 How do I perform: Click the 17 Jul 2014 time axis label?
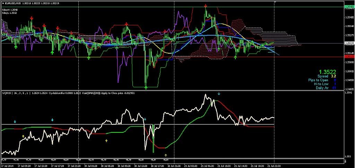point(8,166)
